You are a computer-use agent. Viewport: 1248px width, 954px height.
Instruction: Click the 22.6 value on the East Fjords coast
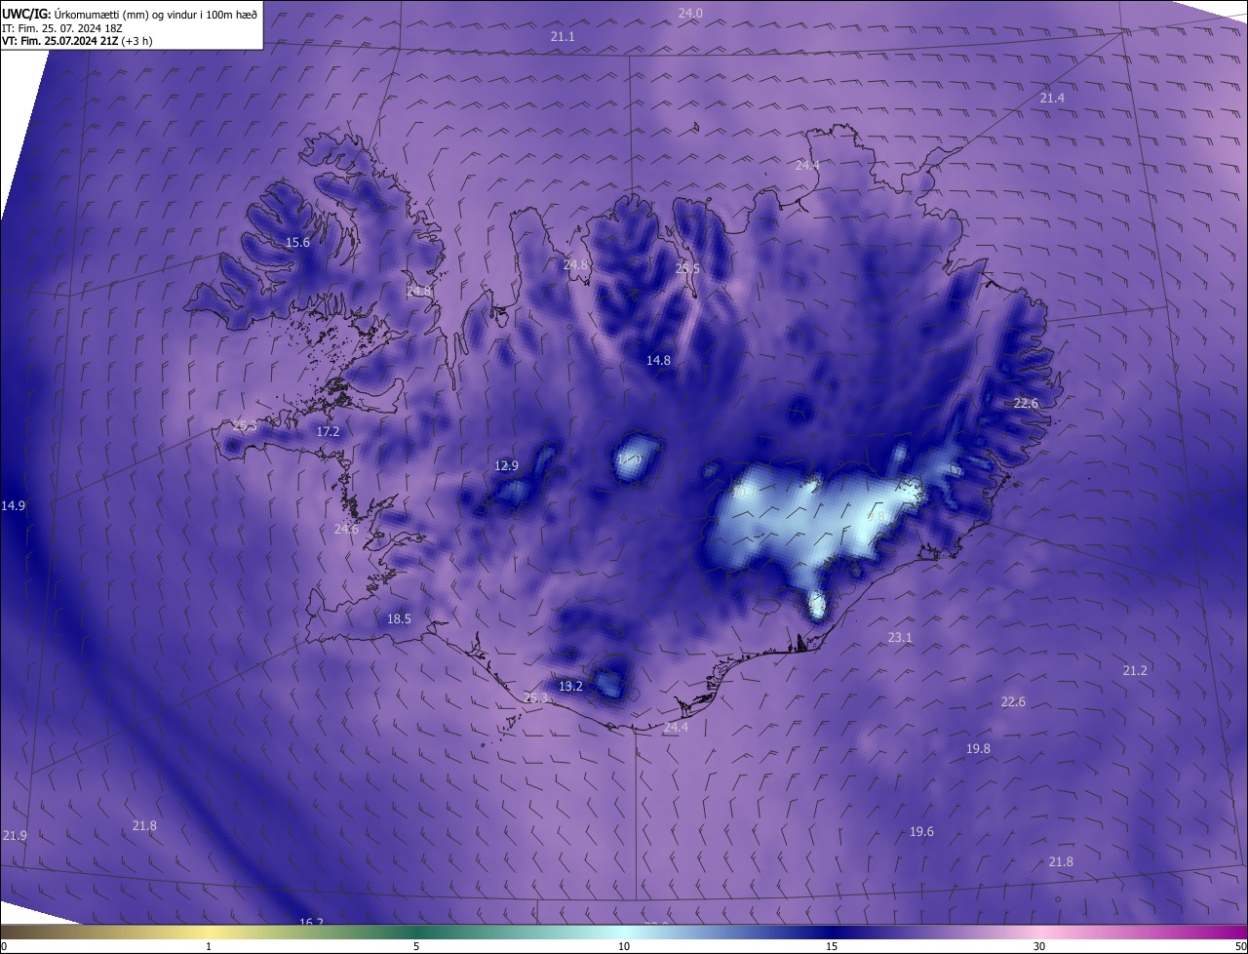click(x=1026, y=403)
